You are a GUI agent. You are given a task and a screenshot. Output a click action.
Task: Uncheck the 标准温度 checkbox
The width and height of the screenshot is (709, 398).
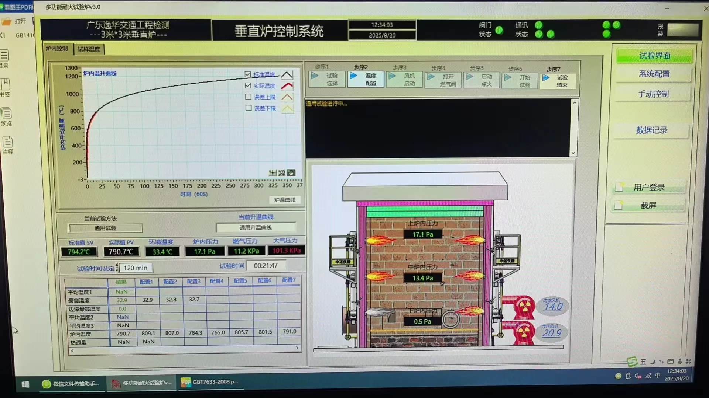249,74
